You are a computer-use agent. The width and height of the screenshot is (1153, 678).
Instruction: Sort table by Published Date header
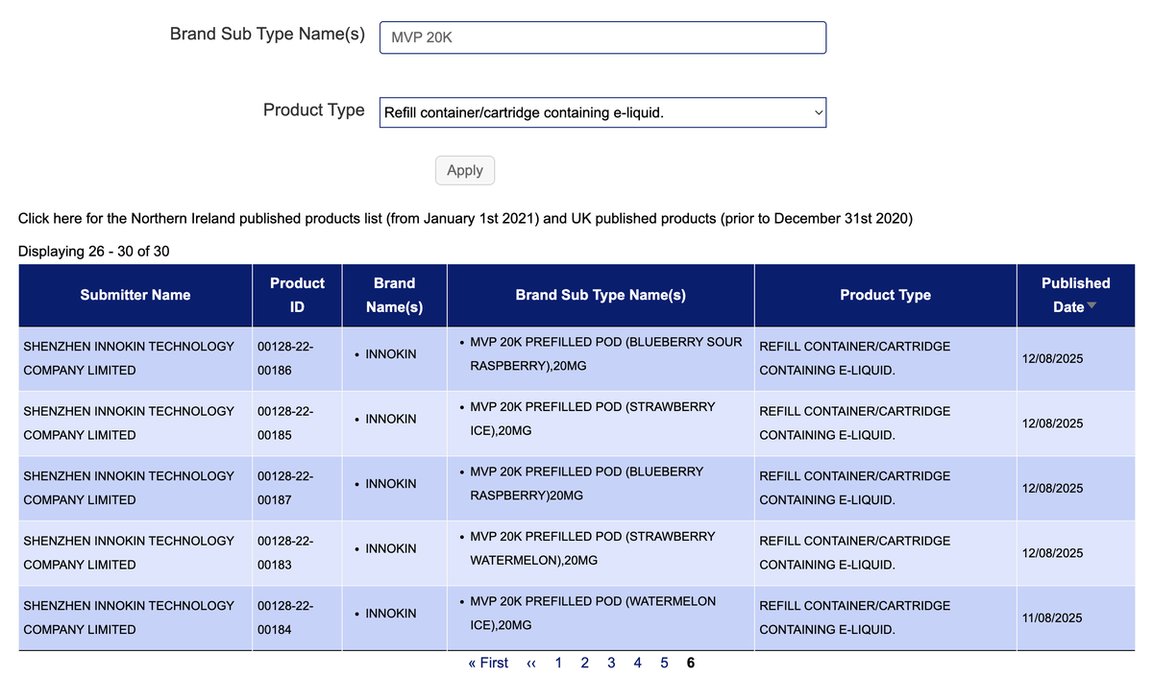point(1075,295)
